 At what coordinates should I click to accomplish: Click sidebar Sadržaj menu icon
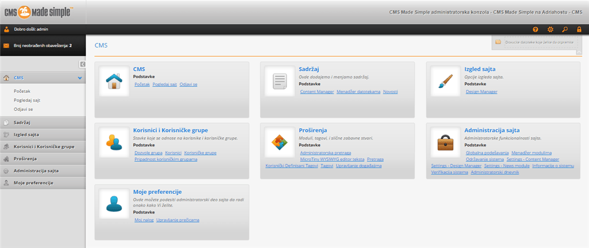6,122
